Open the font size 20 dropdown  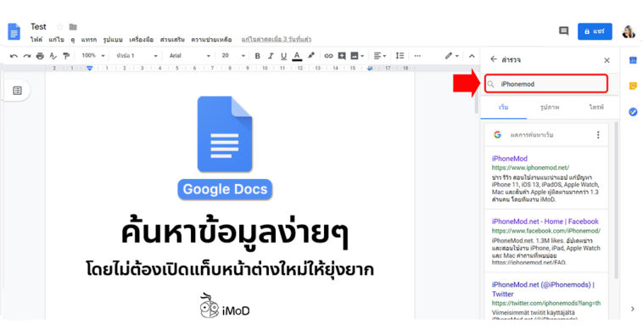(233, 55)
